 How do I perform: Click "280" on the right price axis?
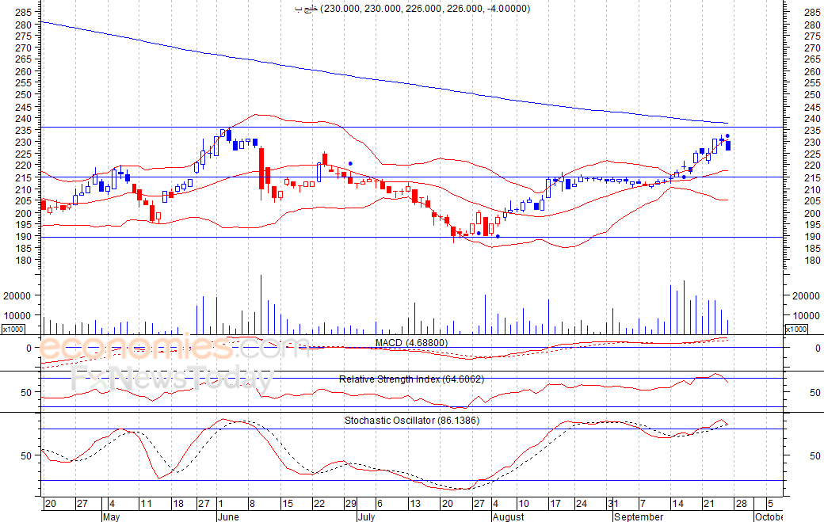click(812, 24)
